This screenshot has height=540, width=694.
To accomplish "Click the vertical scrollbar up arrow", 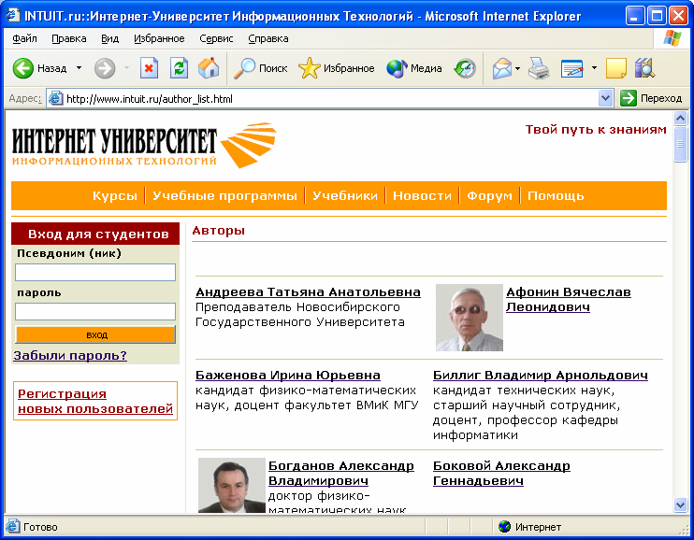I will [680, 118].
